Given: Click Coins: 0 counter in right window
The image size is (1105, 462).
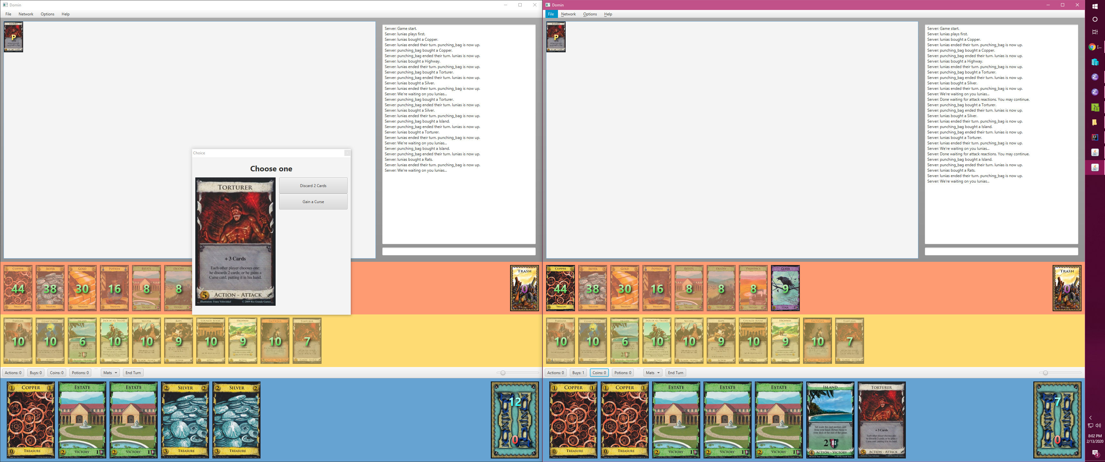Looking at the screenshot, I should pos(599,372).
